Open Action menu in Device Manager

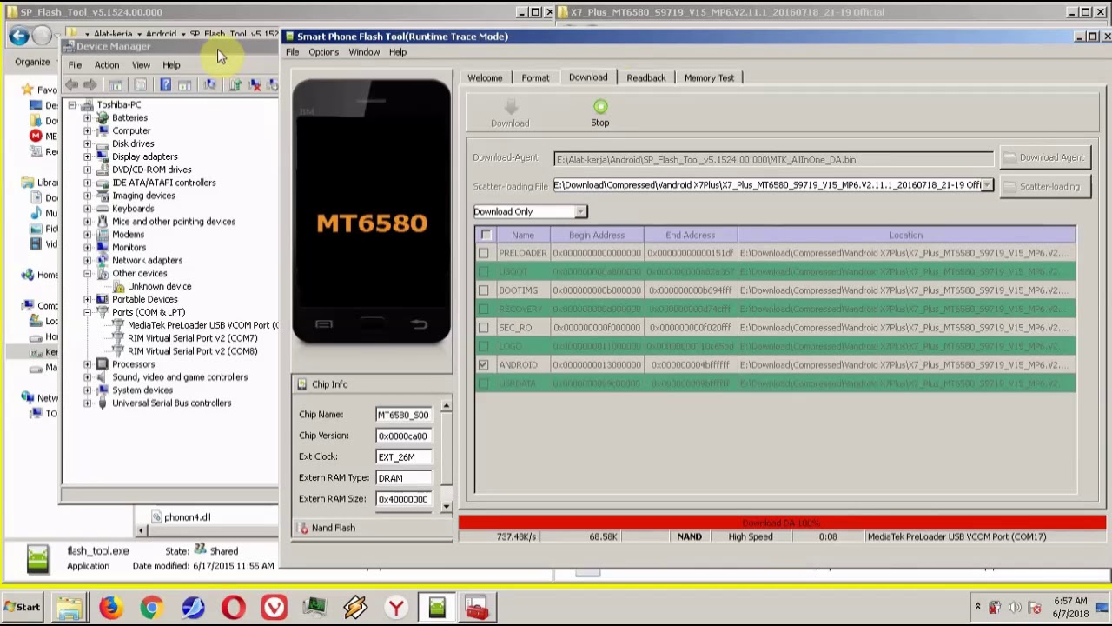tap(107, 65)
